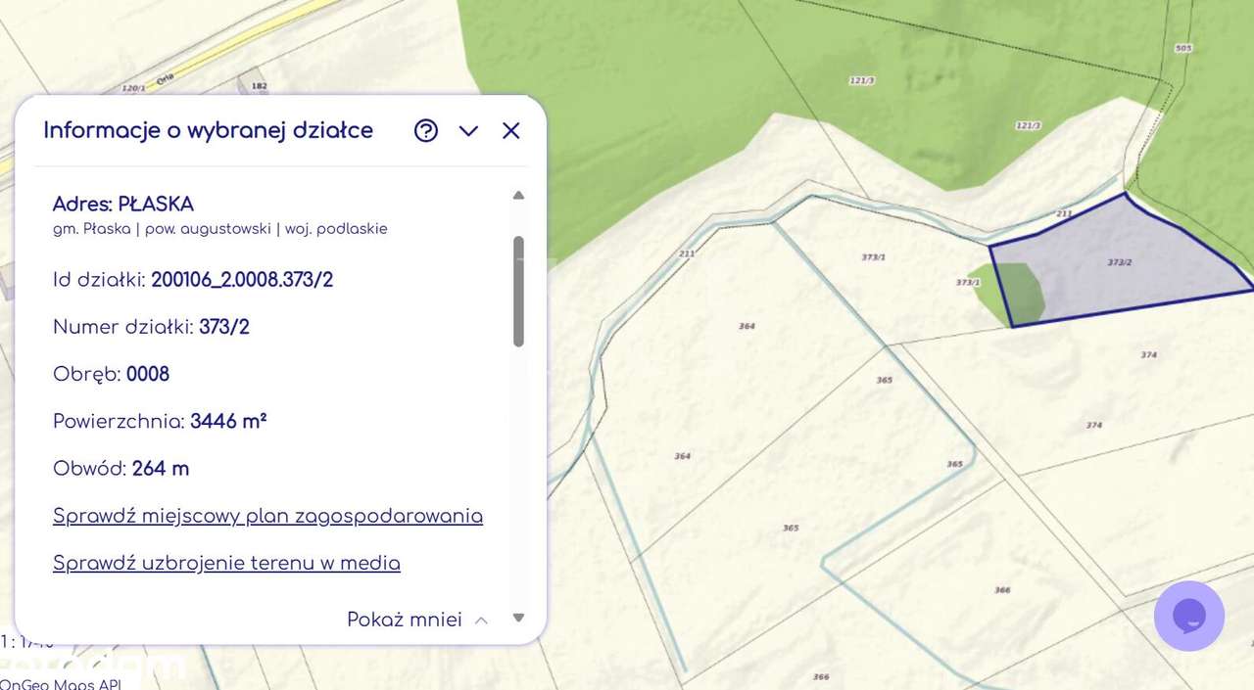Image resolution: width=1254 pixels, height=690 pixels.
Task: Collapse the parcel info panel with the chevron
Action: coord(468,130)
